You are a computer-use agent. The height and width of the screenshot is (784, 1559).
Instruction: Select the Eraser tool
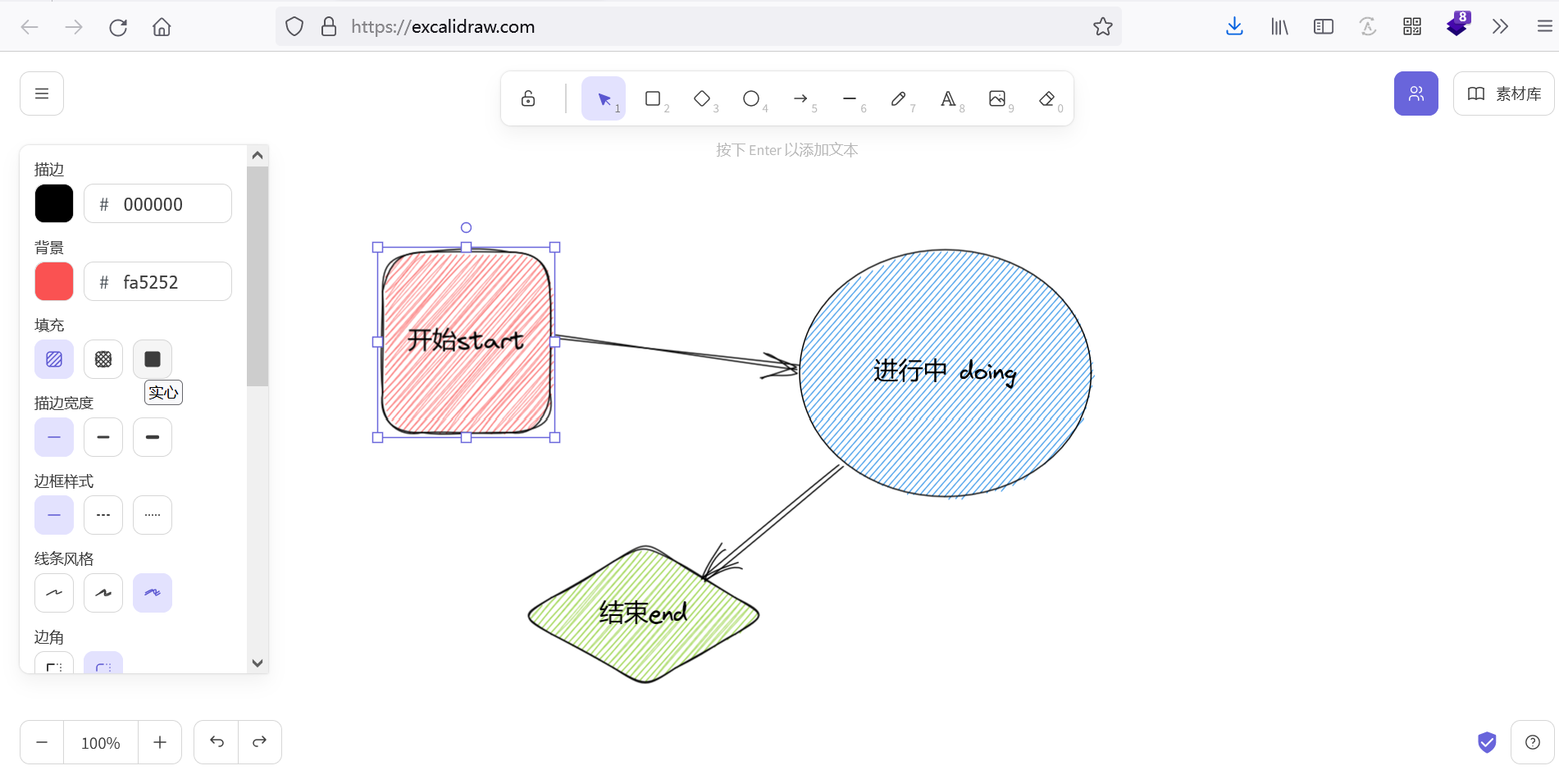[x=1046, y=98]
